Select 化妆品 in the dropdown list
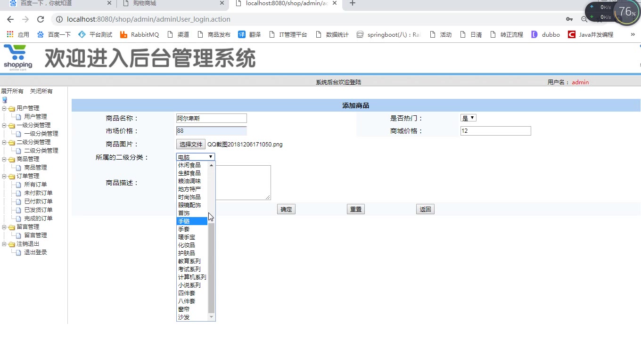Screen dimensions: 641x339 [x=192, y=245]
